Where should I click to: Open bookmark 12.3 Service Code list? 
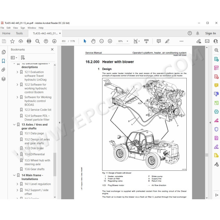pos(38,110)
